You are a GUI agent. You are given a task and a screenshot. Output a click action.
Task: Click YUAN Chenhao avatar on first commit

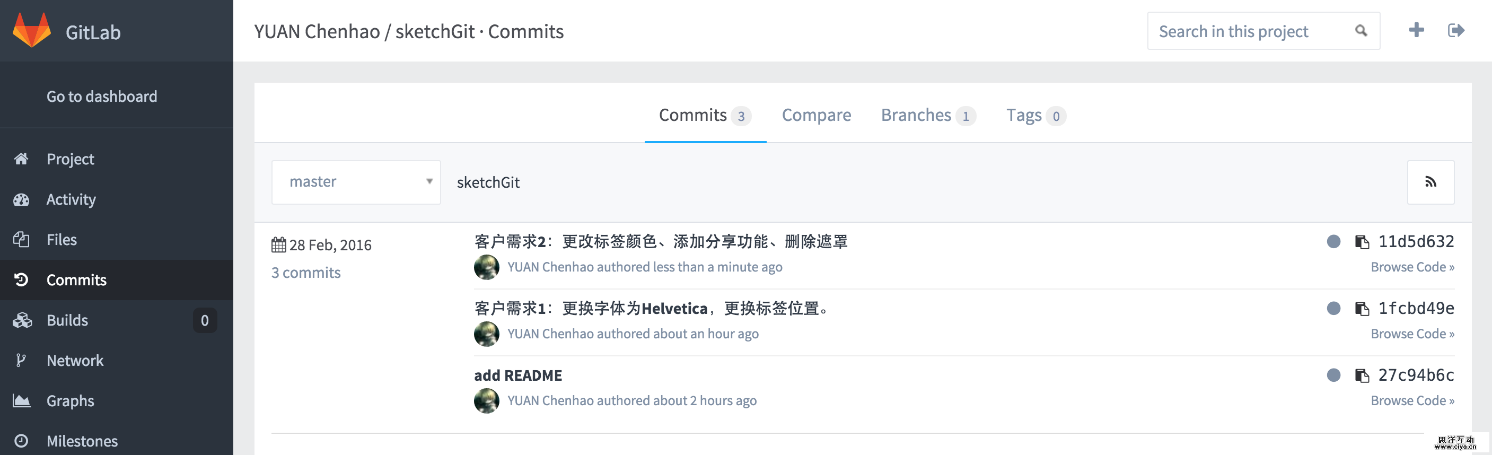487,267
